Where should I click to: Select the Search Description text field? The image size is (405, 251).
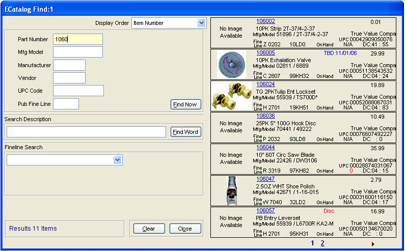point(86,132)
